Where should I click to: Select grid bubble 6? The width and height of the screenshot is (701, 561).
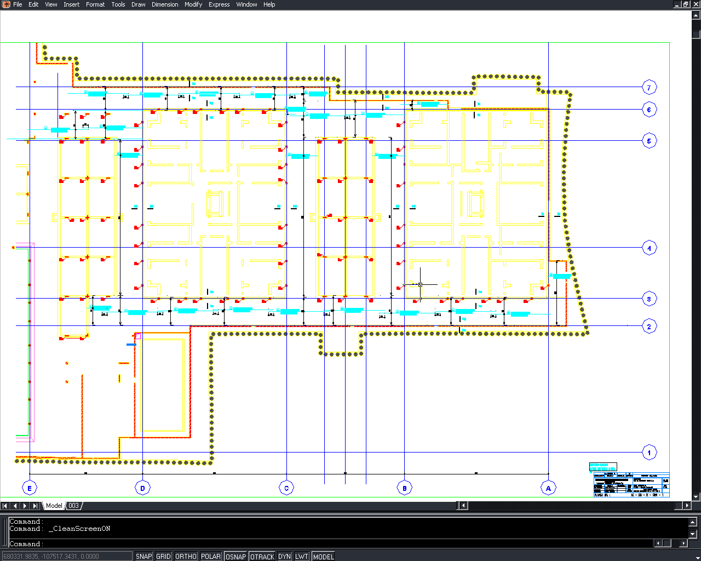(x=649, y=110)
